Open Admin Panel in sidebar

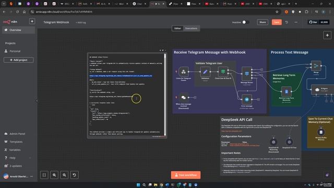coord(19,134)
